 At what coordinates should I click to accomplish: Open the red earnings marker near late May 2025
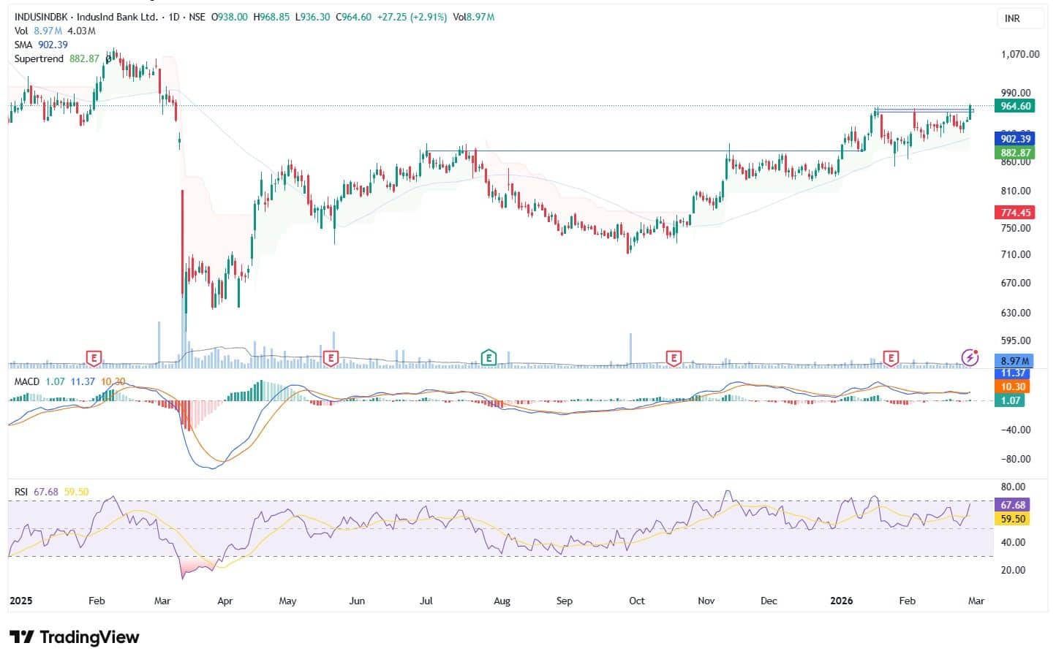[331, 358]
